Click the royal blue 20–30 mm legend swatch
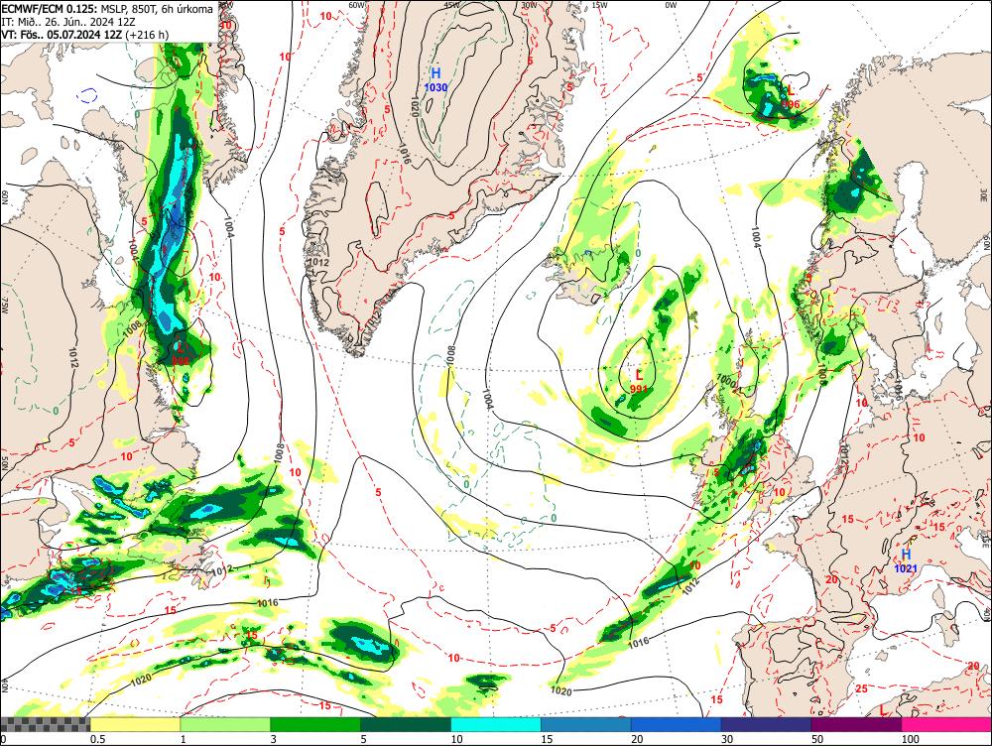The width and height of the screenshot is (992, 746). [x=676, y=724]
